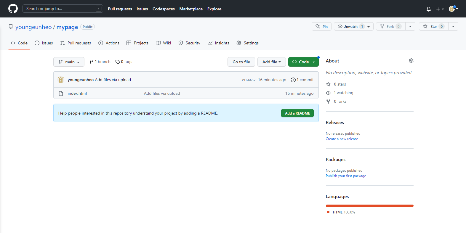The width and height of the screenshot is (466, 233).
Task: Click the About settings gear icon
Action: click(x=411, y=61)
